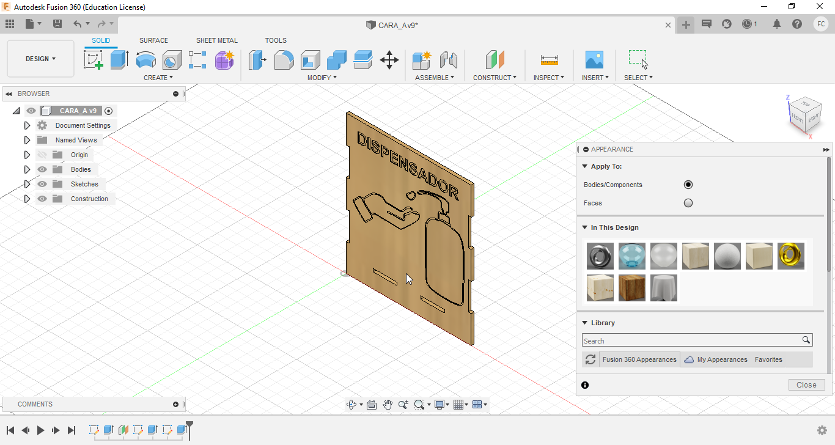
Task: Activate the CARA_A v9 component radio
Action: pyautogui.click(x=109, y=111)
